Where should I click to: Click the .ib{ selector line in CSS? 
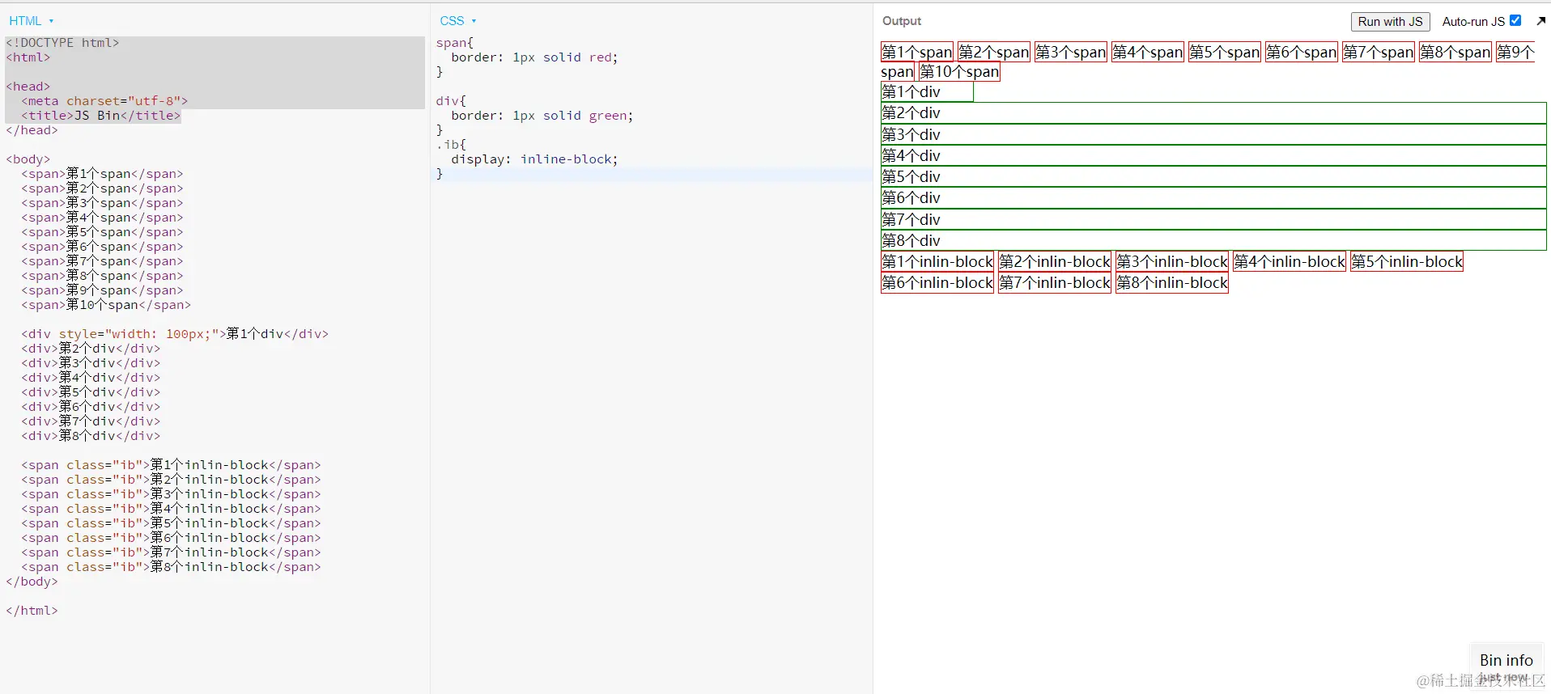click(x=451, y=145)
